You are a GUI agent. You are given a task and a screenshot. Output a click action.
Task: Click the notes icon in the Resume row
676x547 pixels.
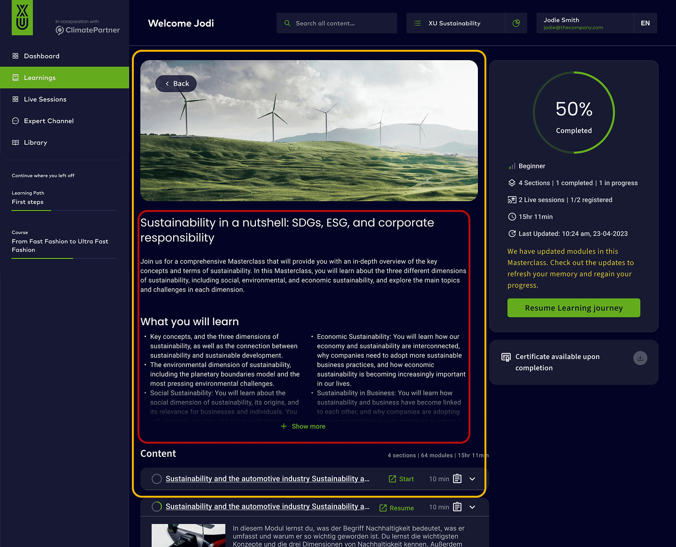(x=457, y=507)
